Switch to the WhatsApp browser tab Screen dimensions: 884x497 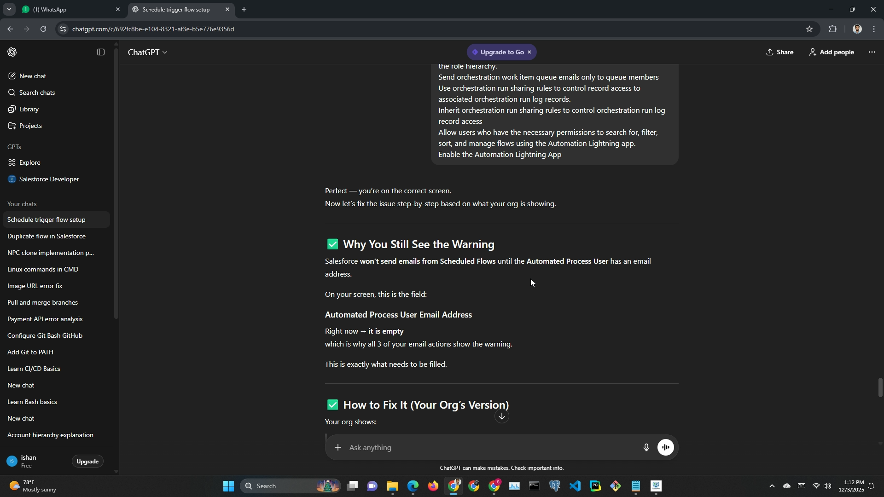point(69,9)
